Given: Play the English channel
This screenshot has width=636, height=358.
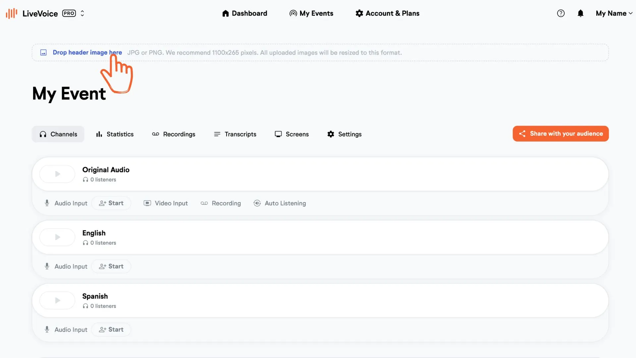Looking at the screenshot, I should pos(57,237).
